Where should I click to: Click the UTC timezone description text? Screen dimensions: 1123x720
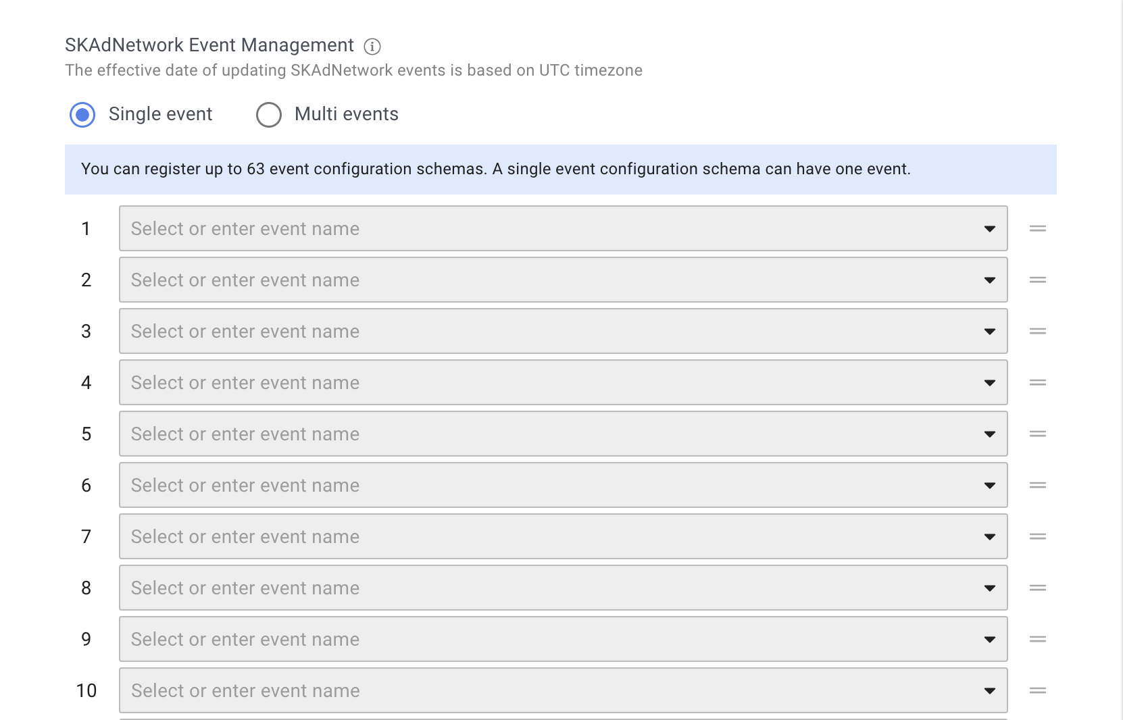pyautogui.click(x=353, y=70)
